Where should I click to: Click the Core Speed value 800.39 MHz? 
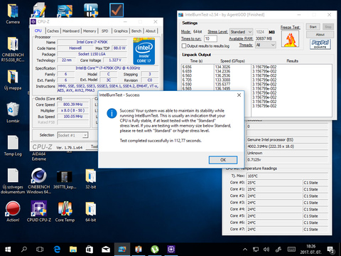(x=73, y=105)
